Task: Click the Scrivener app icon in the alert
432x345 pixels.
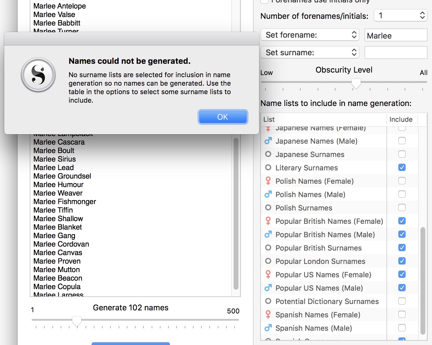Action: pos(38,75)
